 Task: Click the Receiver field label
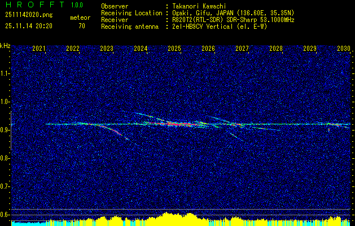[x=115, y=20]
